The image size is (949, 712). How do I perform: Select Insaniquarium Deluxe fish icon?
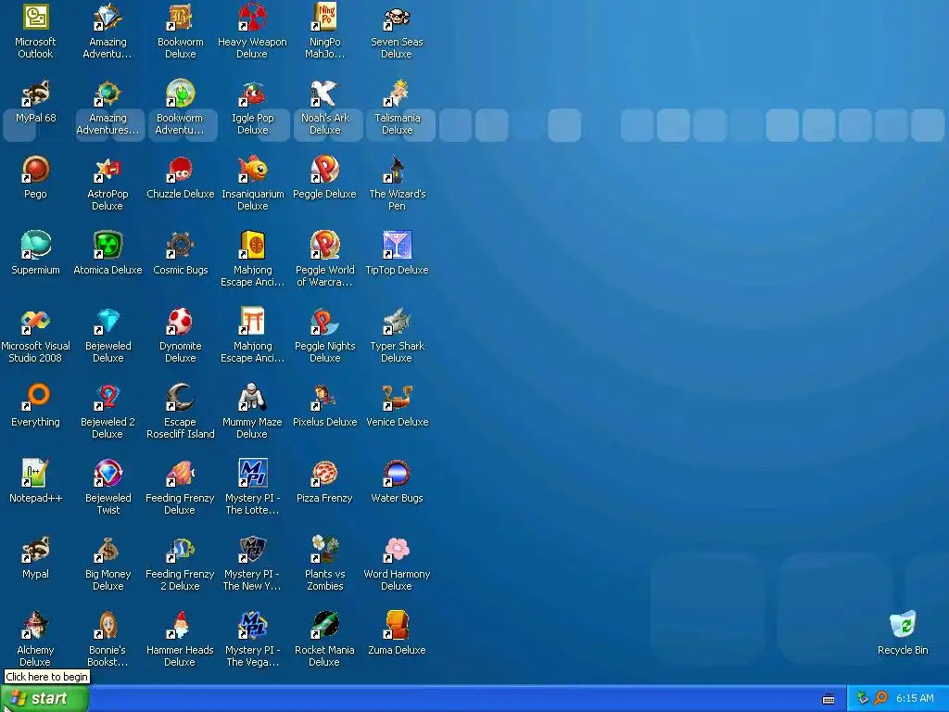[252, 169]
